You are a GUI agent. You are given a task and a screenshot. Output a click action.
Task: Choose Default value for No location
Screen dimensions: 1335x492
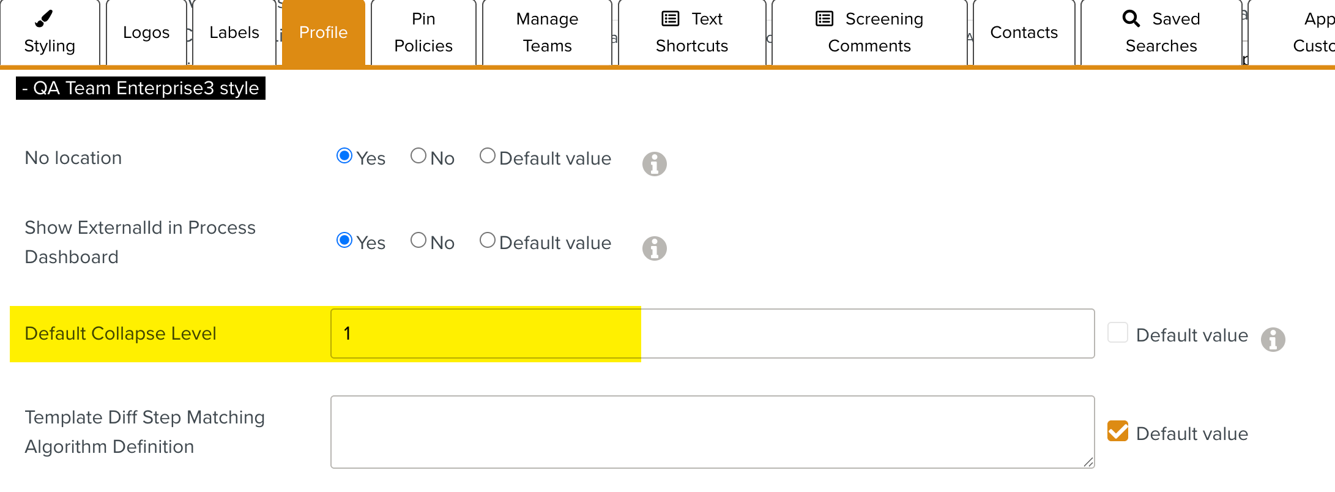[488, 156]
